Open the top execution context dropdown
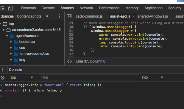Image resolution: width=184 pixels, height=109 pixels. tap(22, 77)
